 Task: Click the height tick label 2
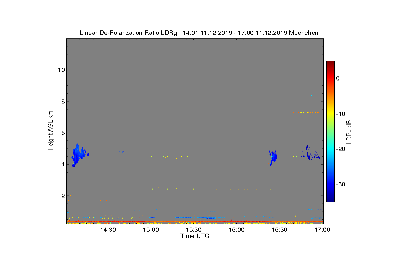coord(62,196)
